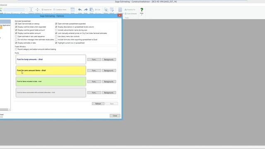Open the ribbon combo box dropdown
265x149 pixels.
(26, 10)
